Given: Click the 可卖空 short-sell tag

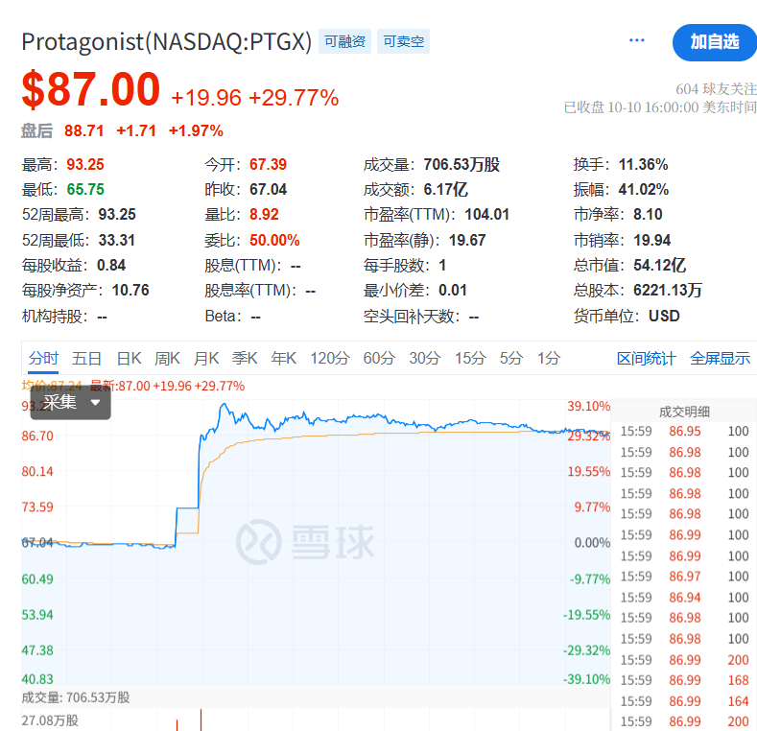Looking at the screenshot, I should 403,41.
